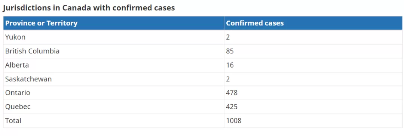Click the Alberta province cell
Viewport: 404px width, 136px height.
click(114, 65)
